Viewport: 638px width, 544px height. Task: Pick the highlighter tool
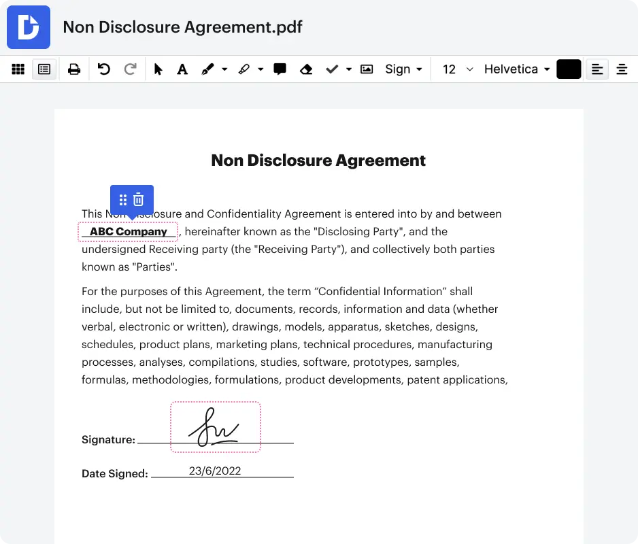point(244,69)
